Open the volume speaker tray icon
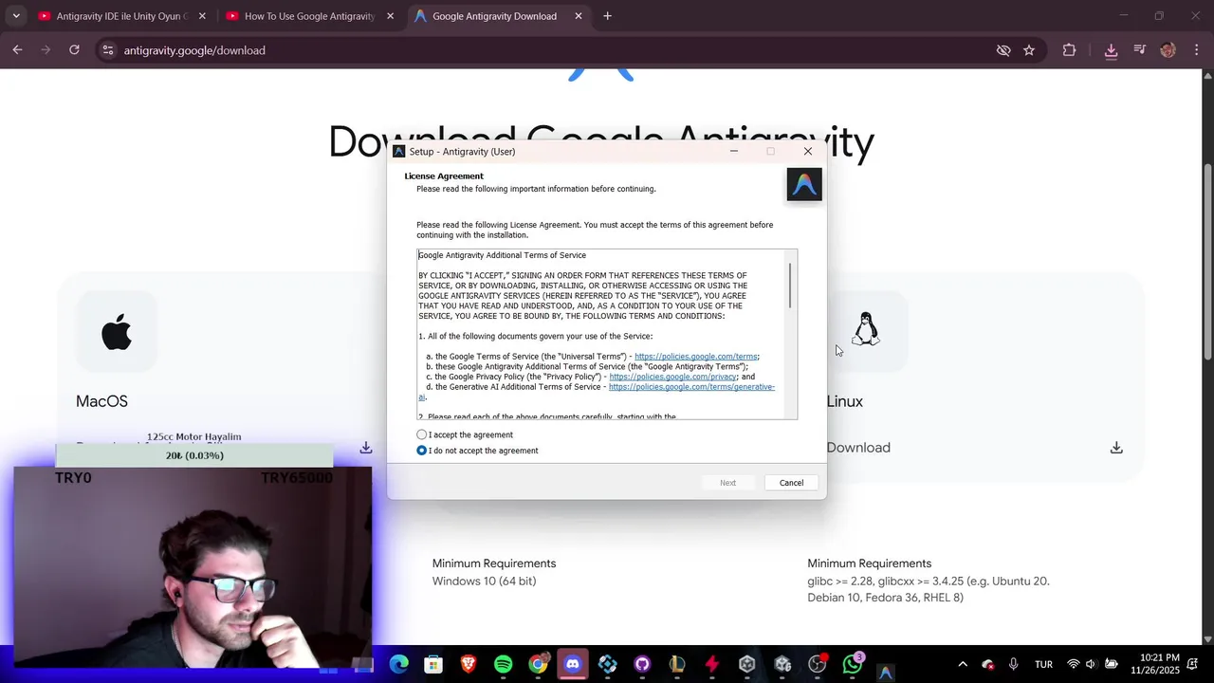The height and width of the screenshot is (683, 1214). (x=1091, y=664)
